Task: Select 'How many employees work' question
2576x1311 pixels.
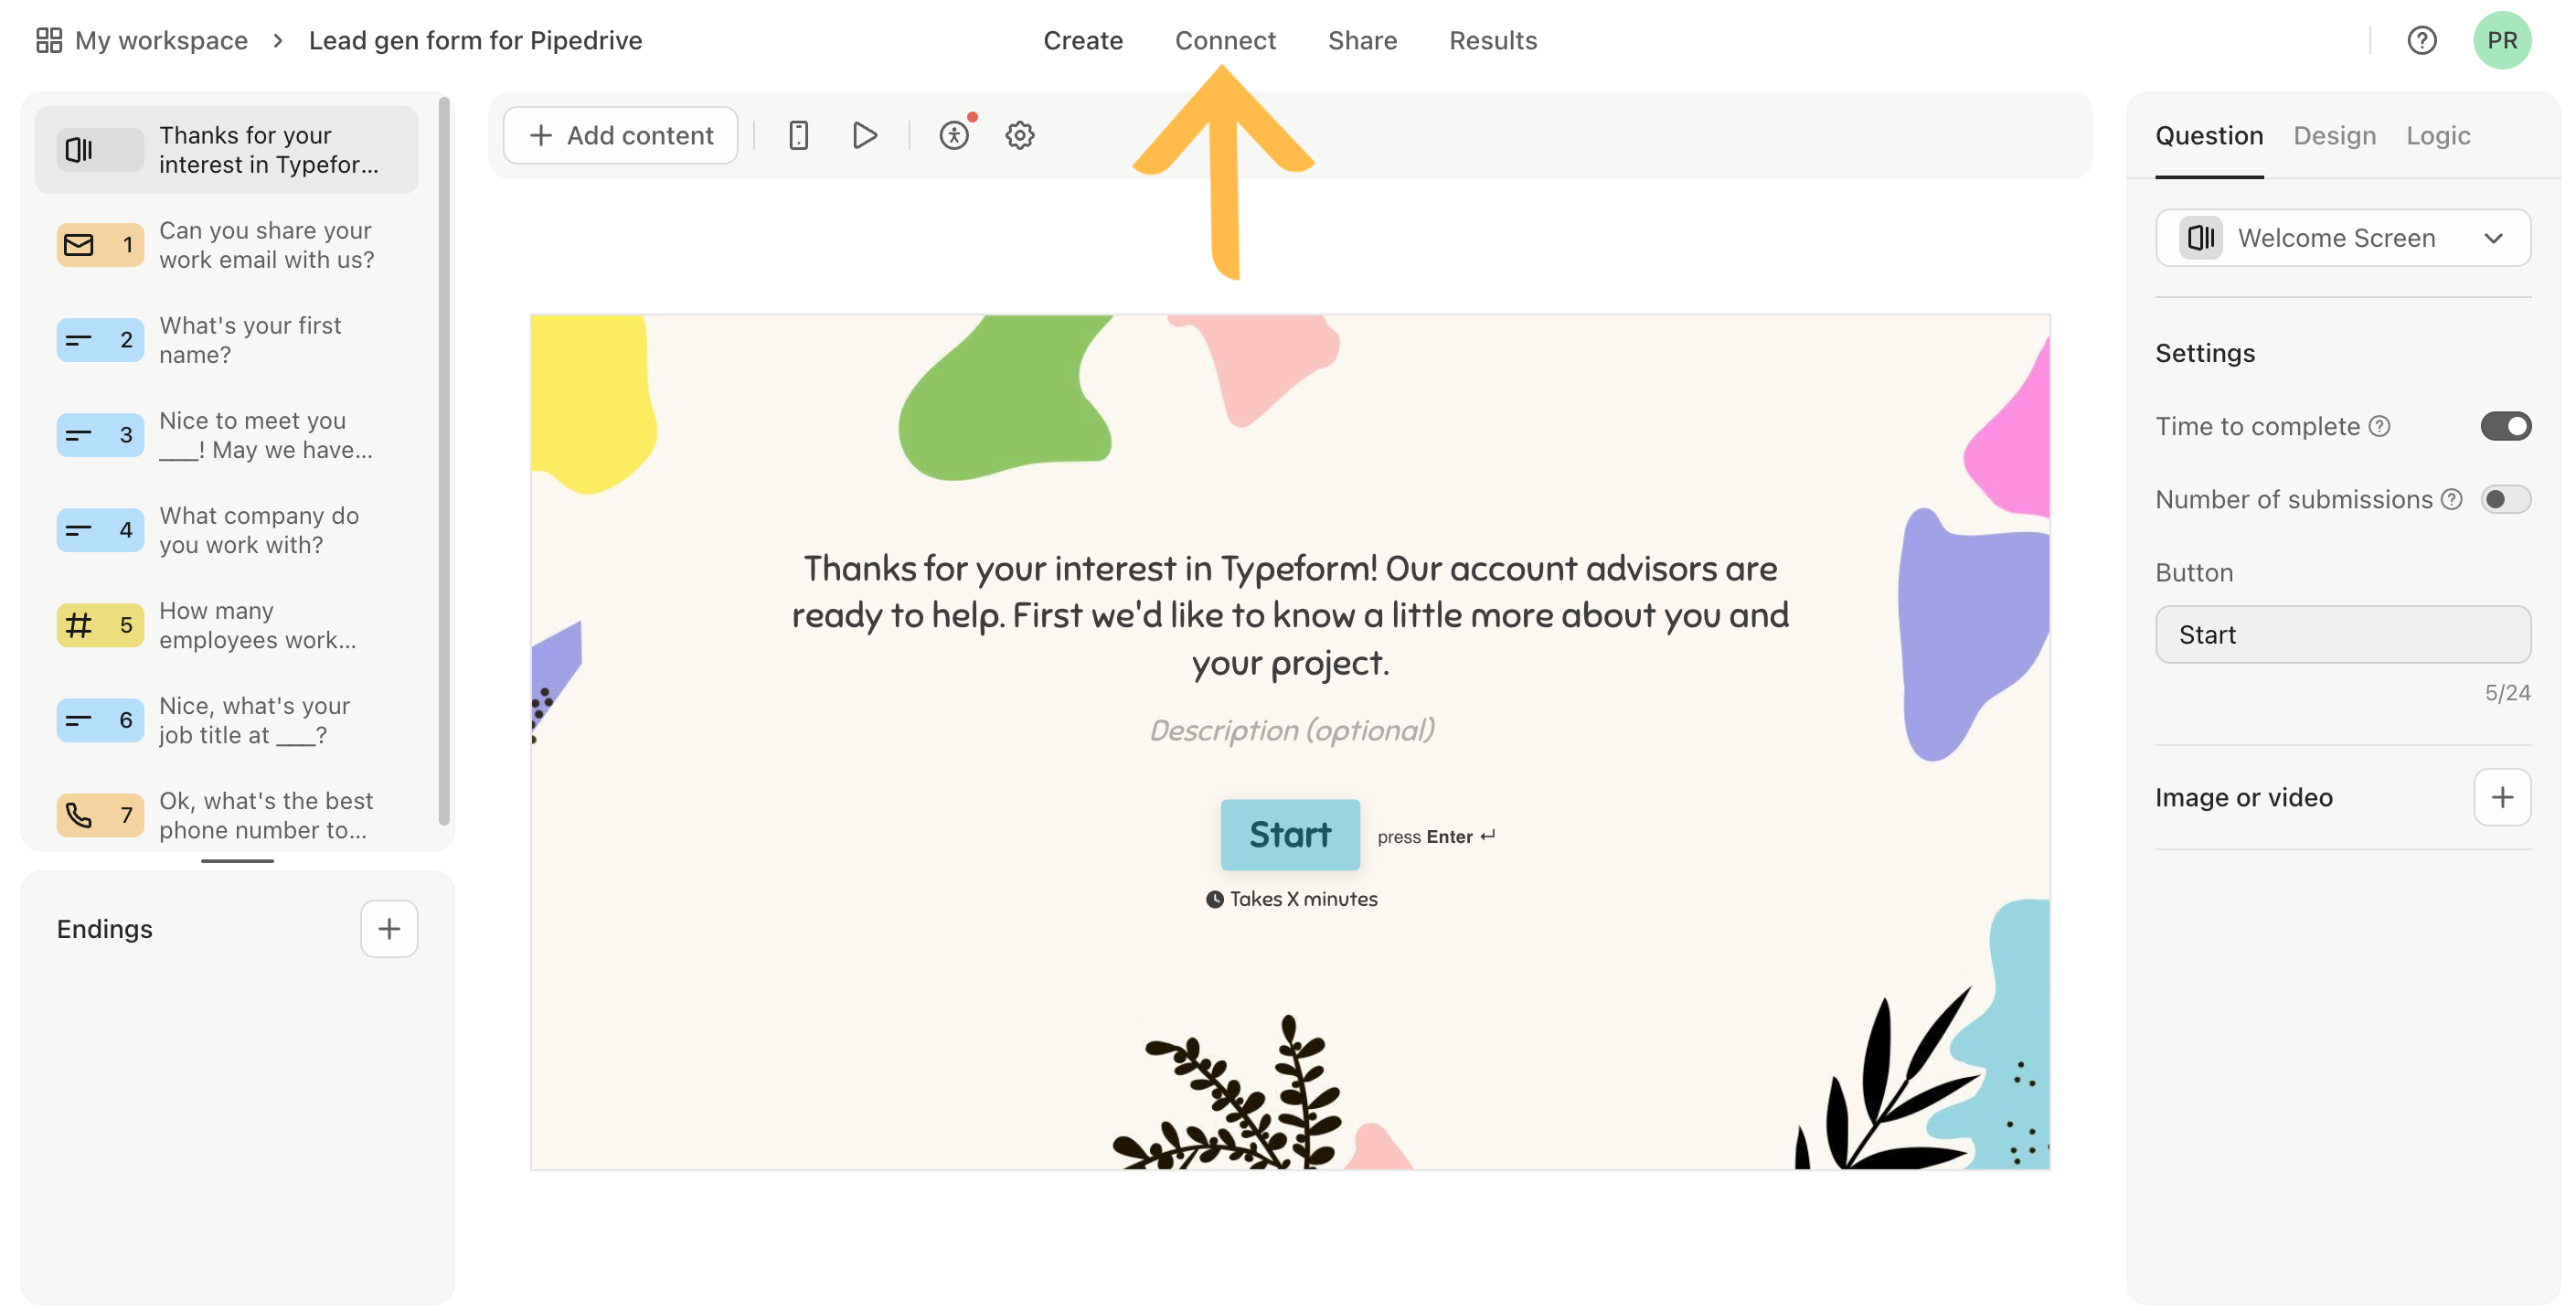Action: [226, 625]
